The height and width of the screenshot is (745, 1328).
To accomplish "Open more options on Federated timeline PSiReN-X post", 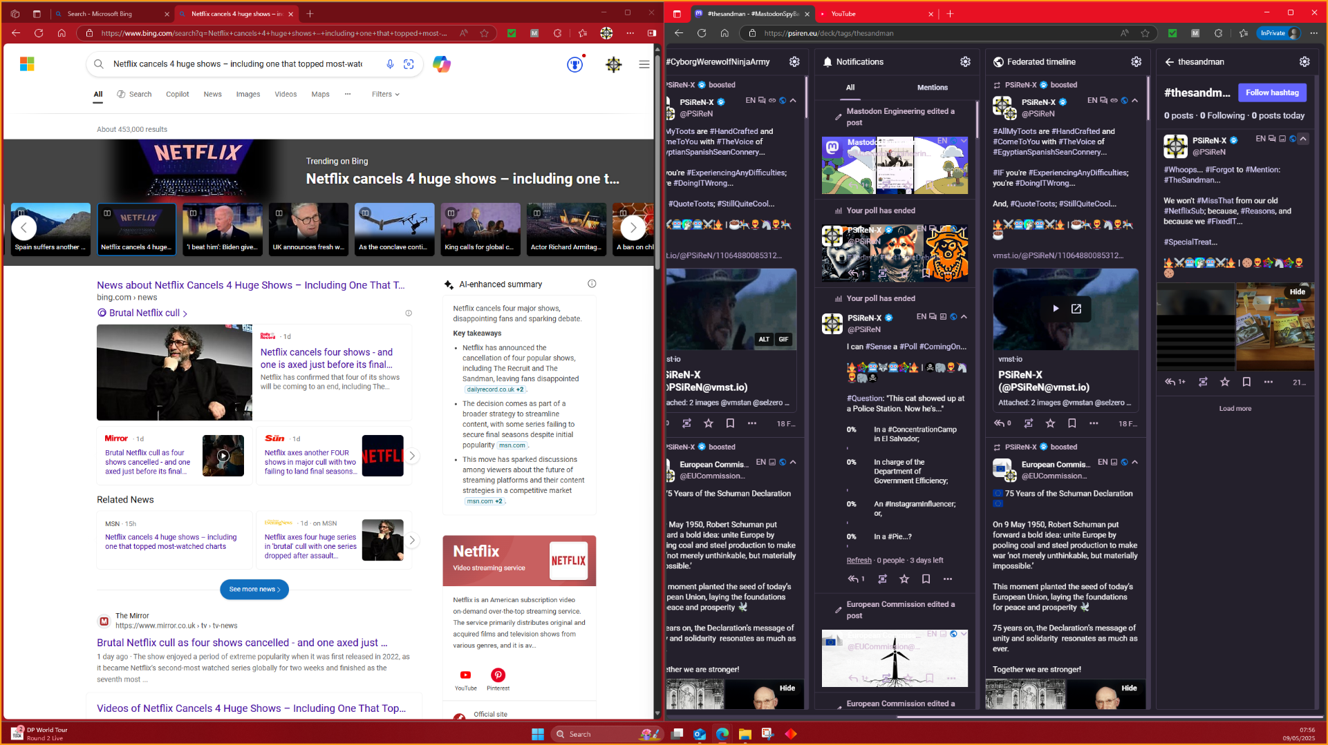I will [x=1094, y=423].
